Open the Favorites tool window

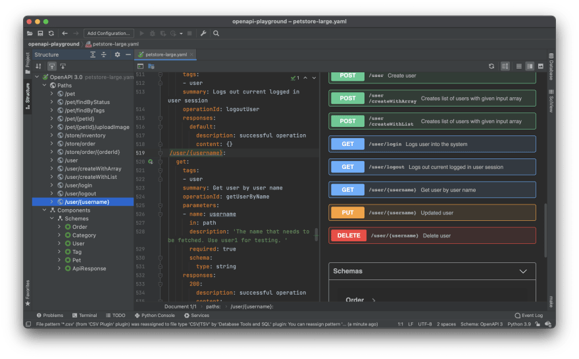click(28, 293)
